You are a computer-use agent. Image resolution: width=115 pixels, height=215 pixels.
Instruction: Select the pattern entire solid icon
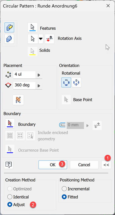pyautogui.click(x=9, y=39)
